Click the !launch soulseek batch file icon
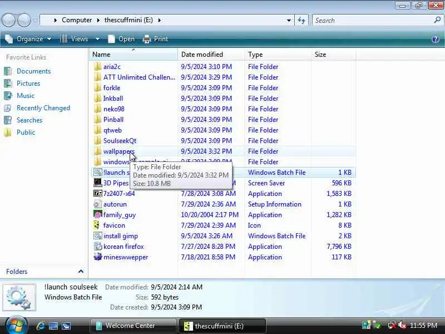 coord(98,173)
